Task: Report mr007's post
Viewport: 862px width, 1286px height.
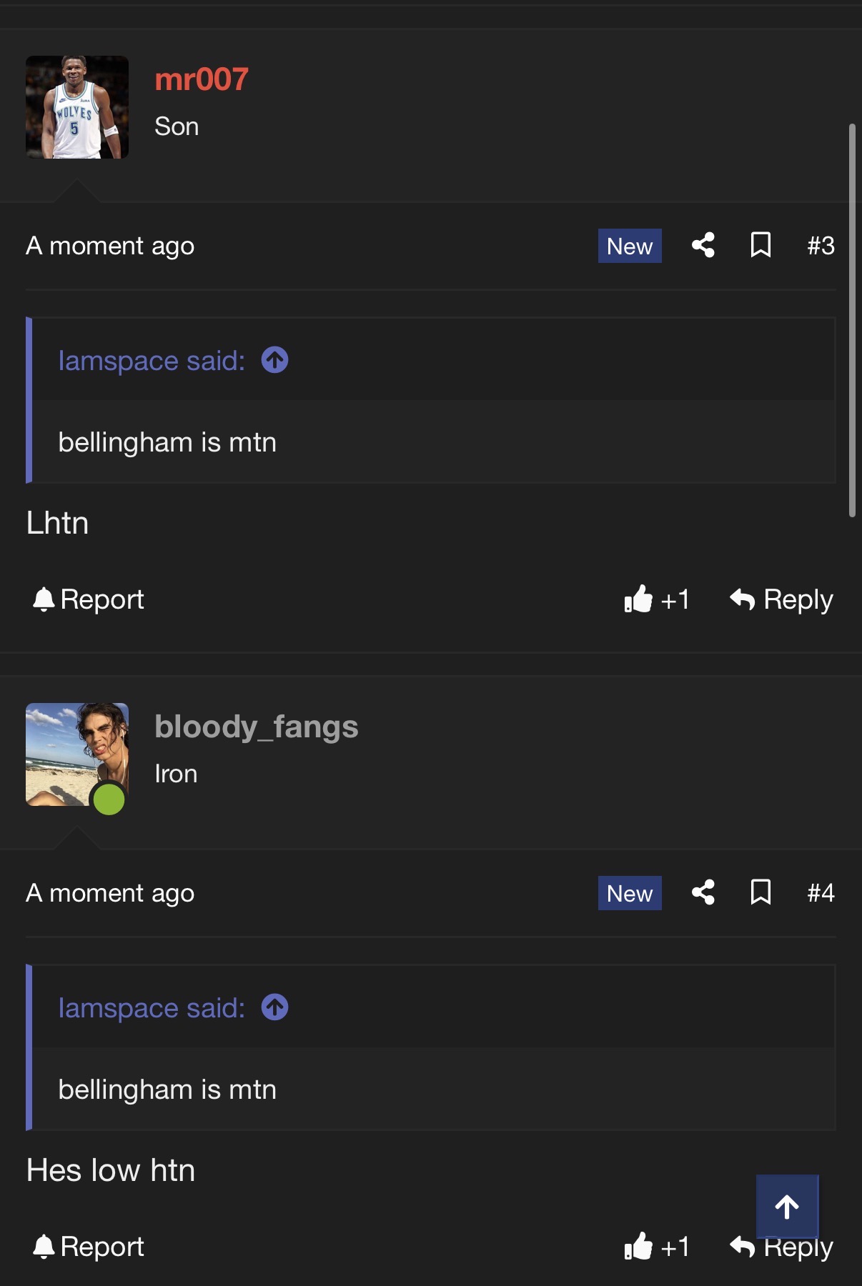Action: pos(89,599)
